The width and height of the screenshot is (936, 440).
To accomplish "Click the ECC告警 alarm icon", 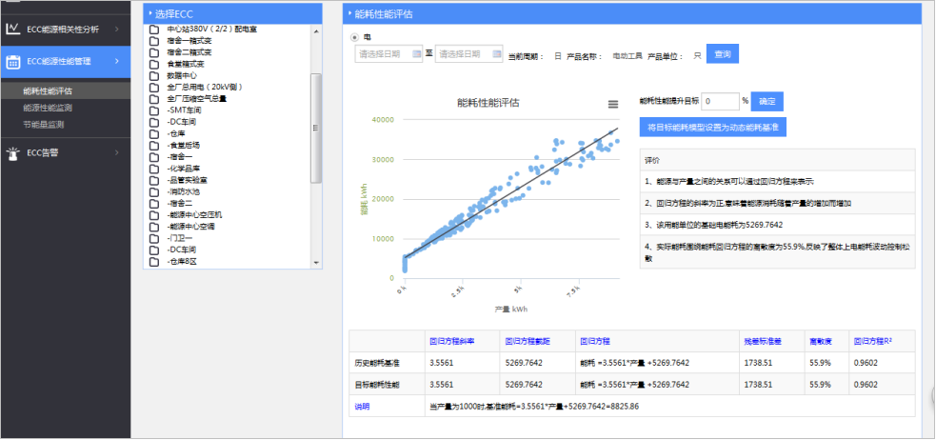I will [12, 152].
